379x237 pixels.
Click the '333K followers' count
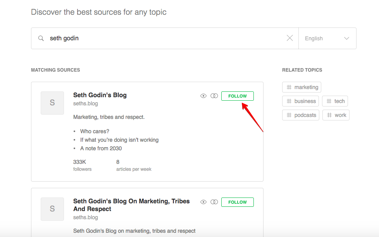click(82, 165)
